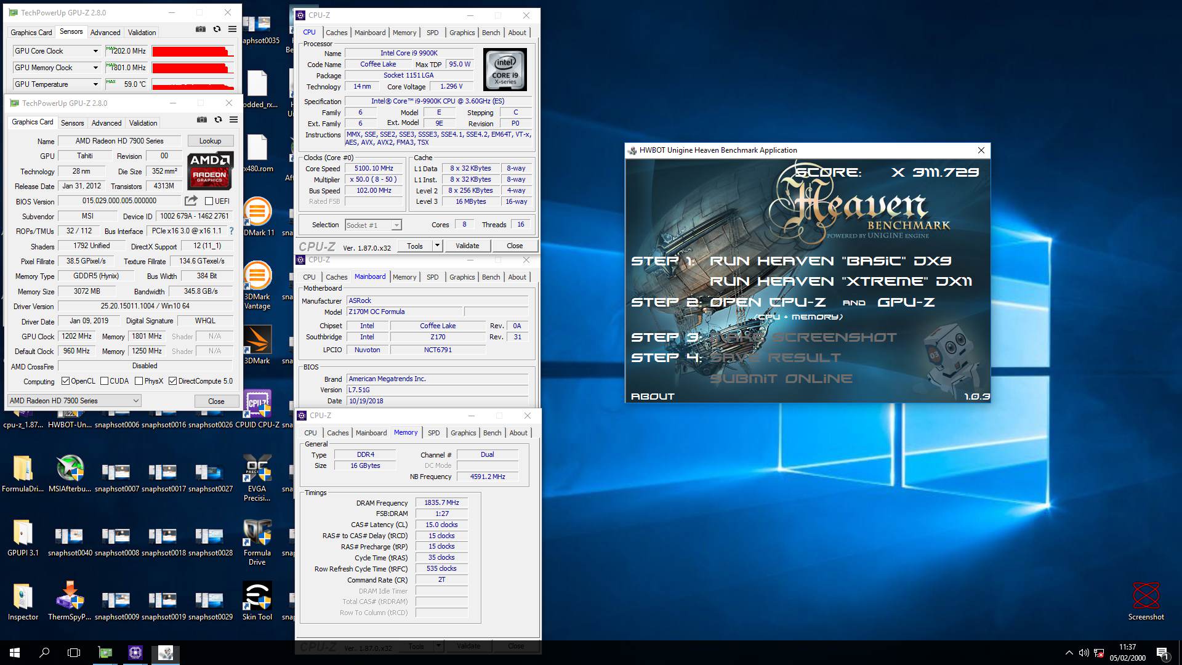
Task: Click the Close button in GPU-Z
Action: coord(216,401)
